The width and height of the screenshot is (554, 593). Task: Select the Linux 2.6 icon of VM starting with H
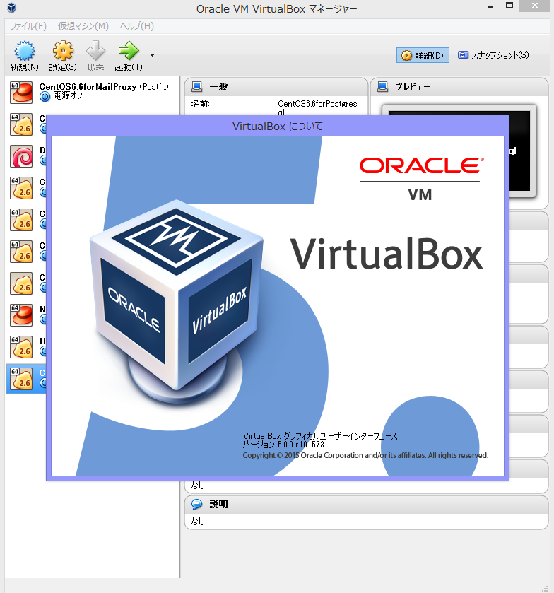click(21, 347)
